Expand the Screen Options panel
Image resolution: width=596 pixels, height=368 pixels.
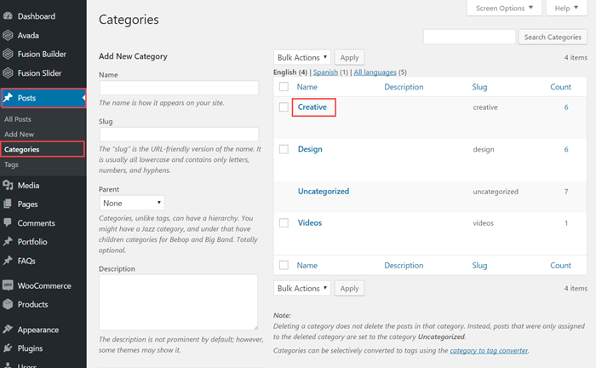click(504, 8)
